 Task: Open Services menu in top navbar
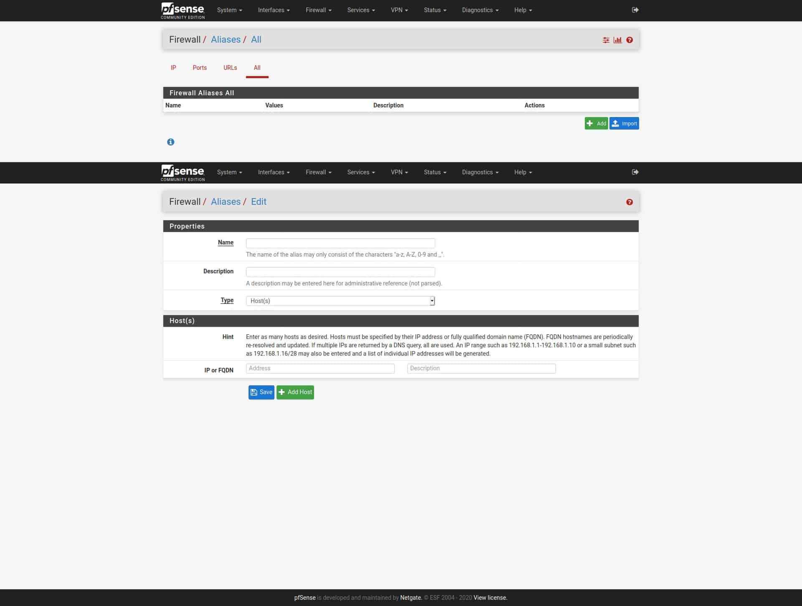(x=361, y=10)
